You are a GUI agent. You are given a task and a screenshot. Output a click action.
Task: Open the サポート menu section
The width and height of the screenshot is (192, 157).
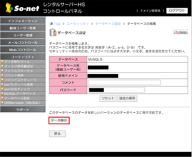coord(23,110)
